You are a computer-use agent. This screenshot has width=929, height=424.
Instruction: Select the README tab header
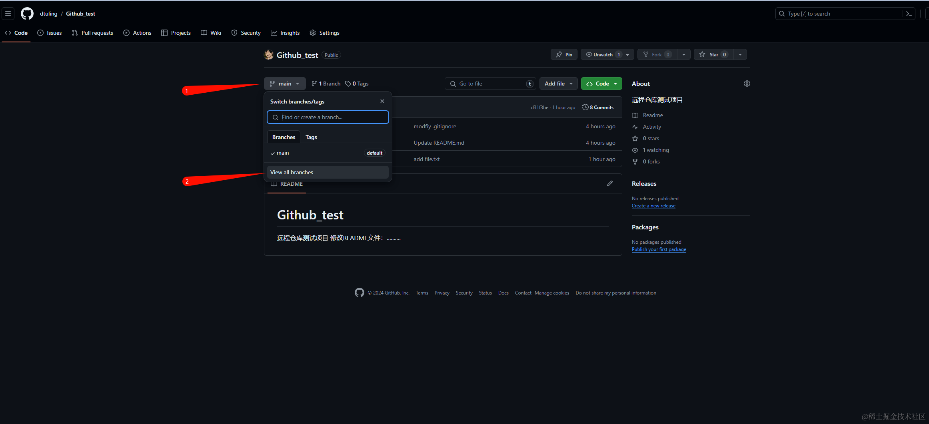[287, 184]
